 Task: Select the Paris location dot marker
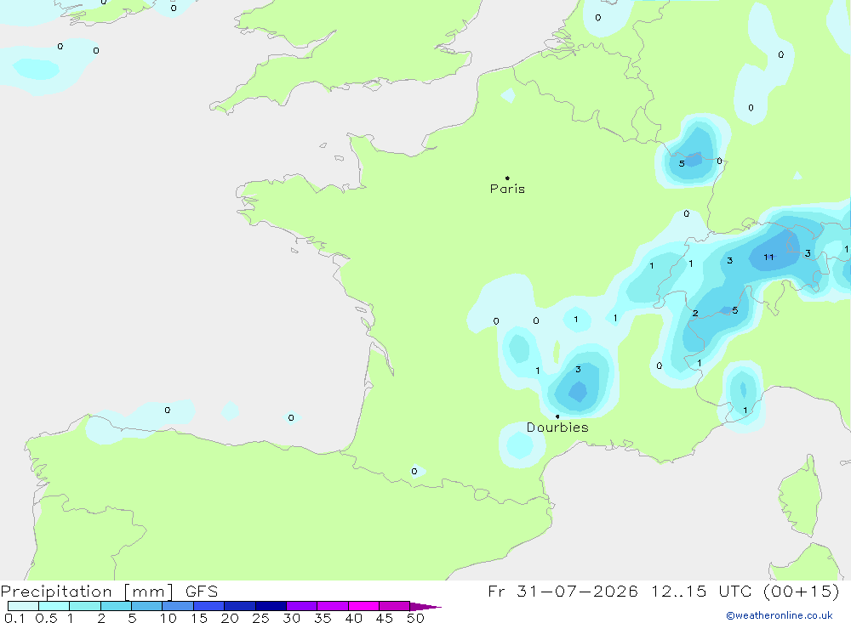coord(507,178)
